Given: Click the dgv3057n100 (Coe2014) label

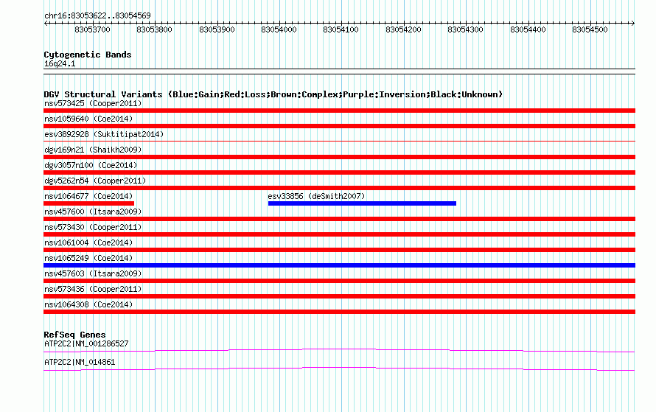Looking at the screenshot, I should [91, 165].
